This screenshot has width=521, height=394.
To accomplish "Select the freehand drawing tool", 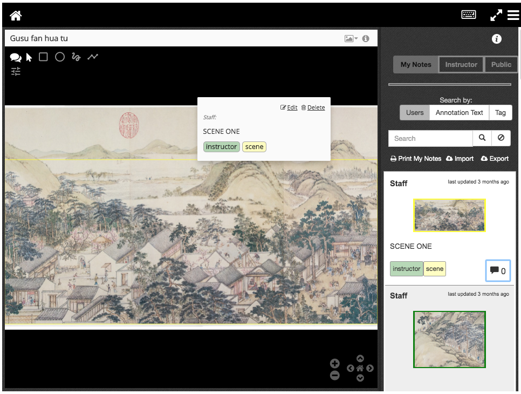I will point(76,57).
